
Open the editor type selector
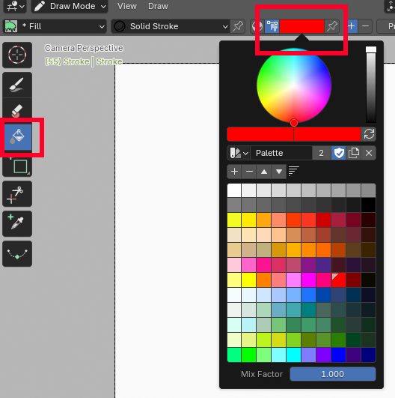pos(15,6)
